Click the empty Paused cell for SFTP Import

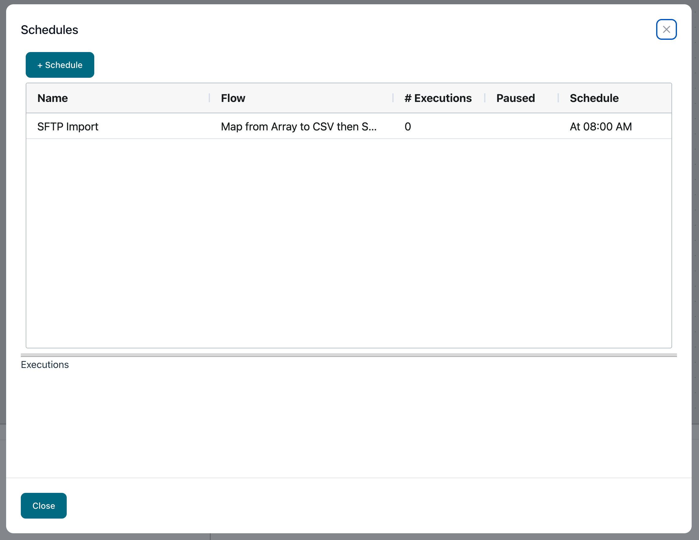point(522,126)
